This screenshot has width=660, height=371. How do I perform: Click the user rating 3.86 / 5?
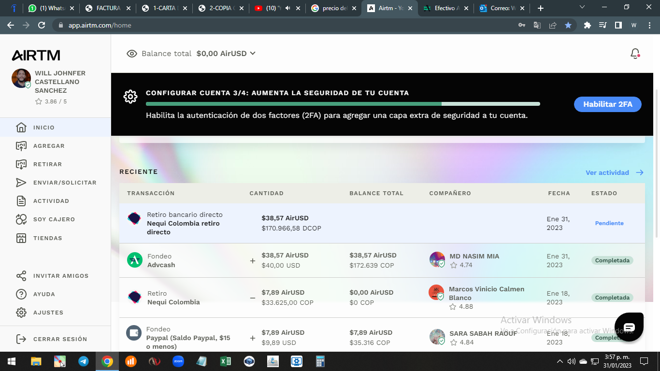51,101
